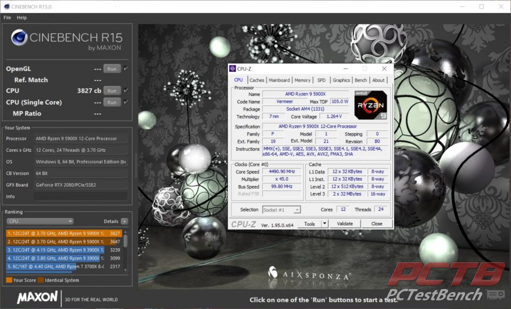Click the Cores x GHz value field
Viewport: 511px width, 309px height.
(81, 150)
